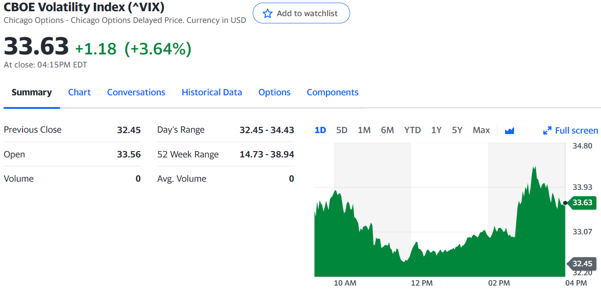Click the At close: 04:15PM EDT text
Screen dimensions: 601x291
tap(45, 65)
